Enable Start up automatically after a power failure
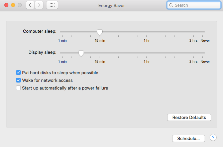 [18, 88]
